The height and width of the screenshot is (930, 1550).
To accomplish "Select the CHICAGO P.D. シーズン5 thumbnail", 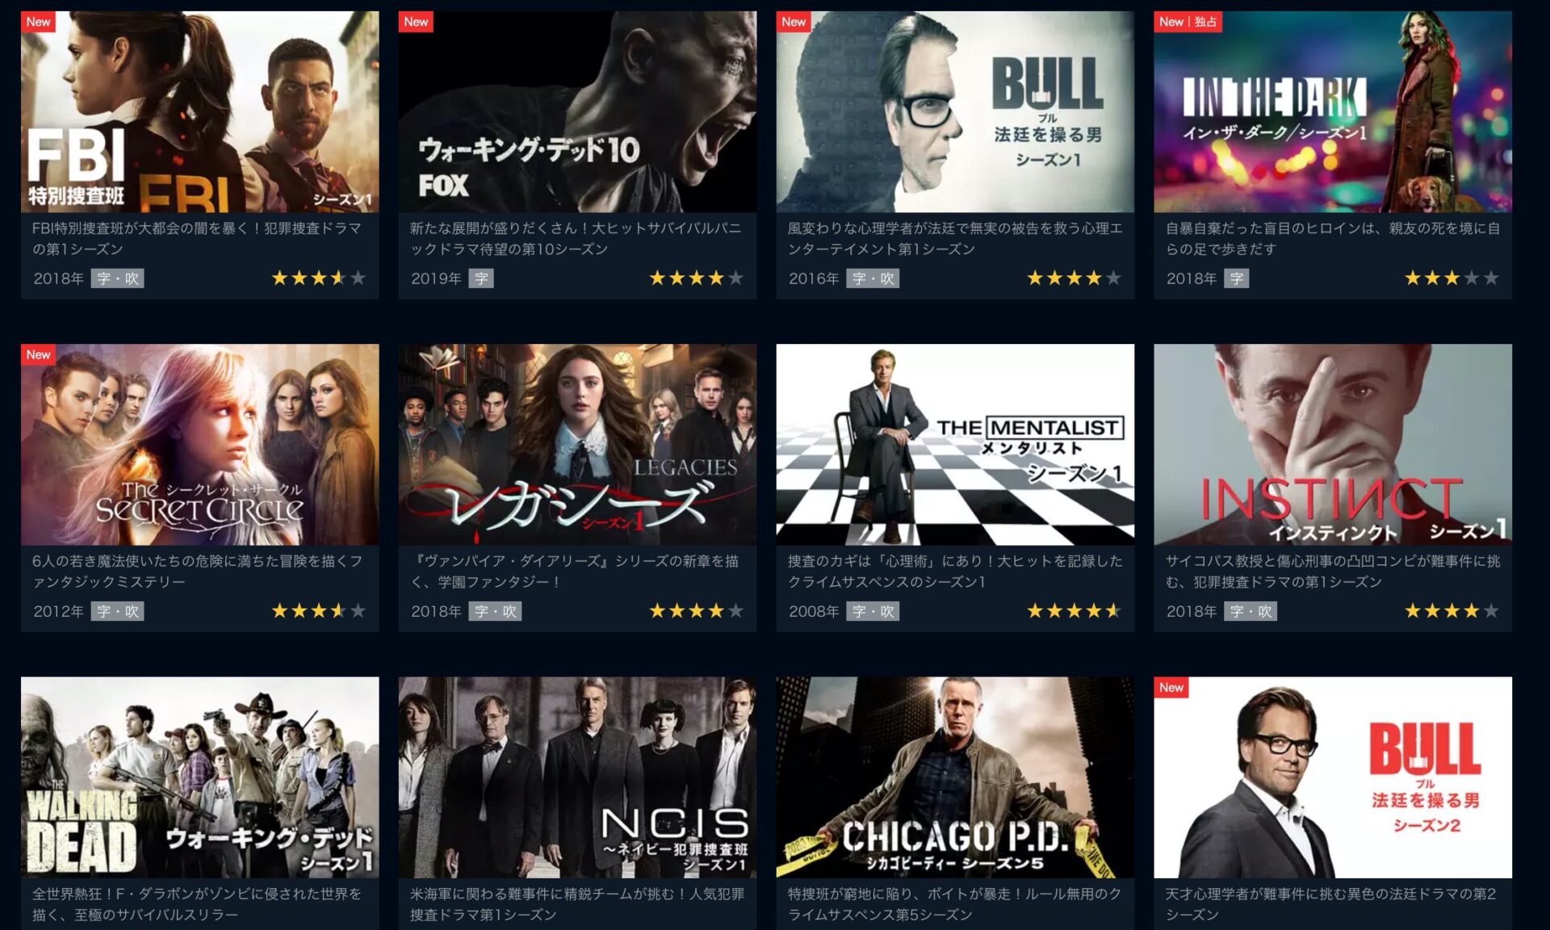I will coord(955,777).
